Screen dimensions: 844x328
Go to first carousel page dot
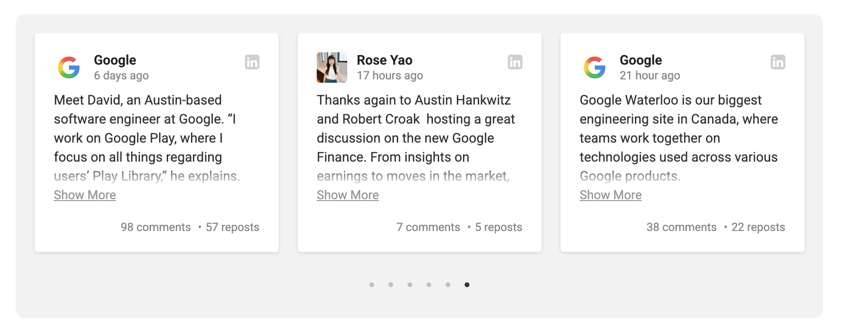tap(372, 285)
